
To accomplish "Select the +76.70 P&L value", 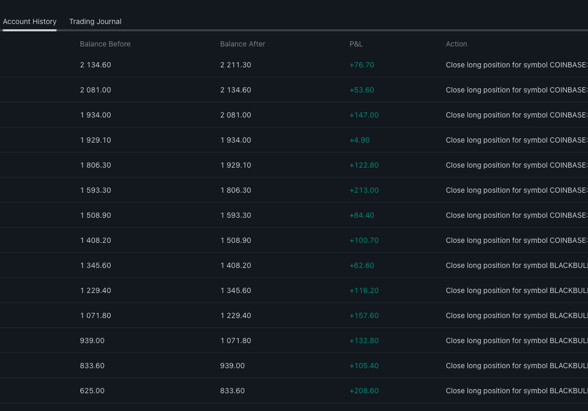I will coord(362,65).
